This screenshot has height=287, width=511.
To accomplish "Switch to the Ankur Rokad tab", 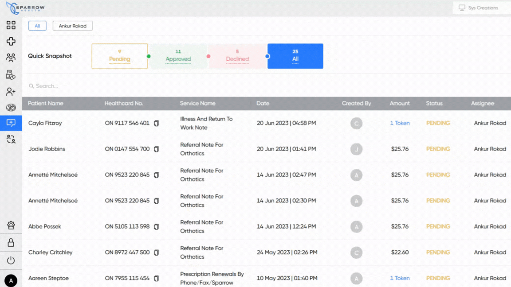I will 72,26.
